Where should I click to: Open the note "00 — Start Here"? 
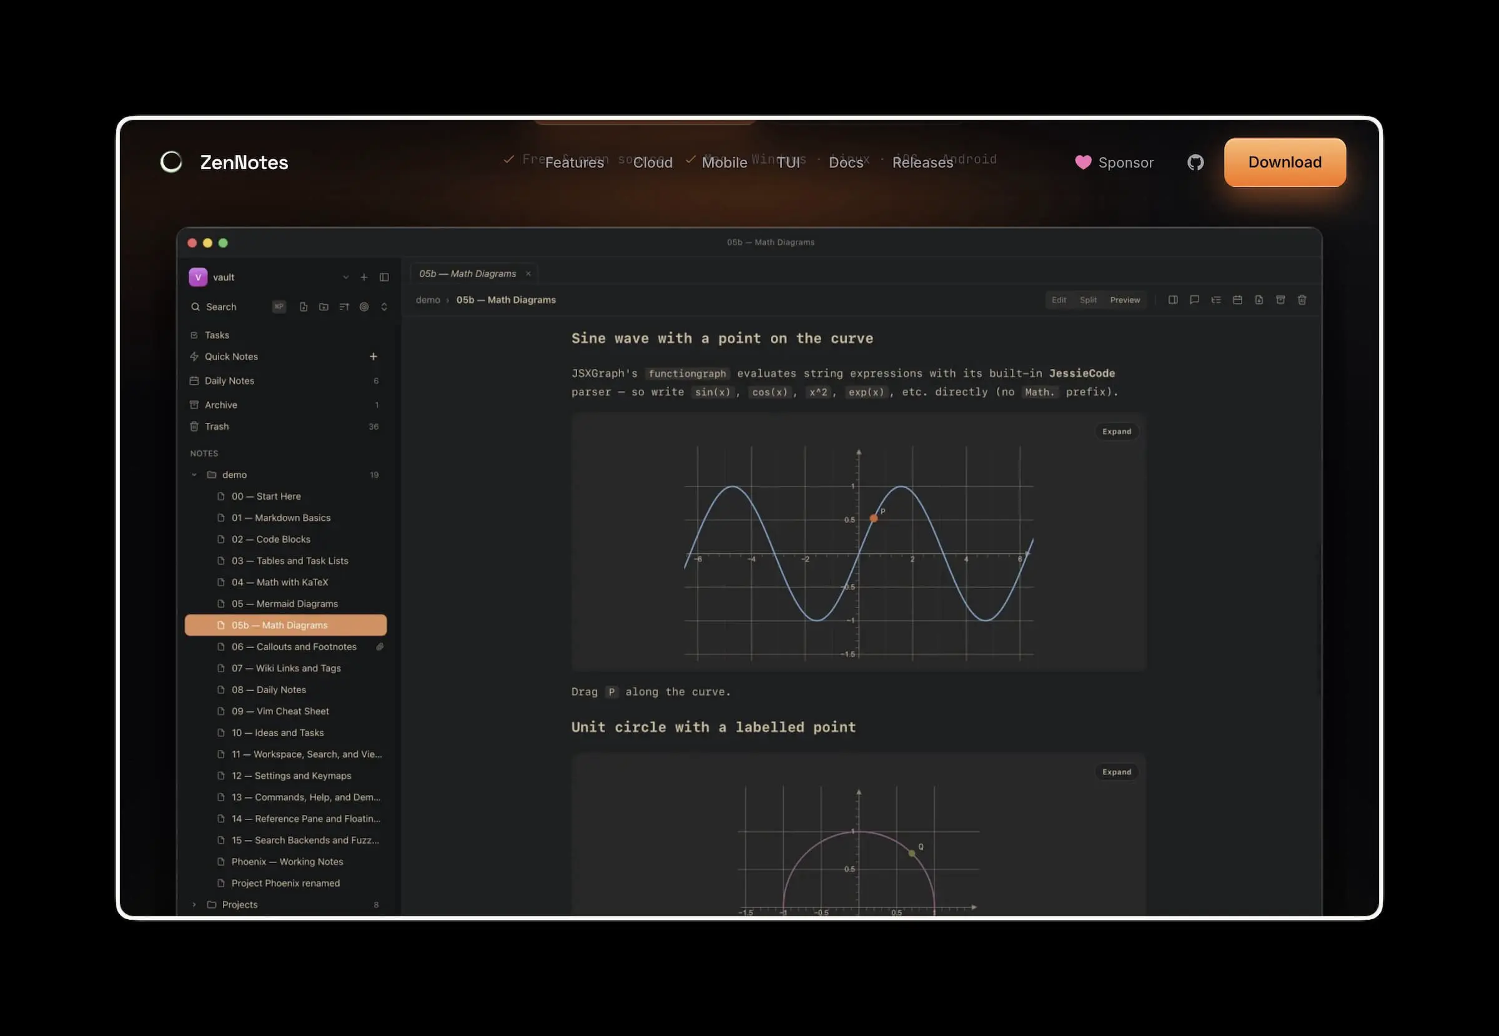click(285, 496)
